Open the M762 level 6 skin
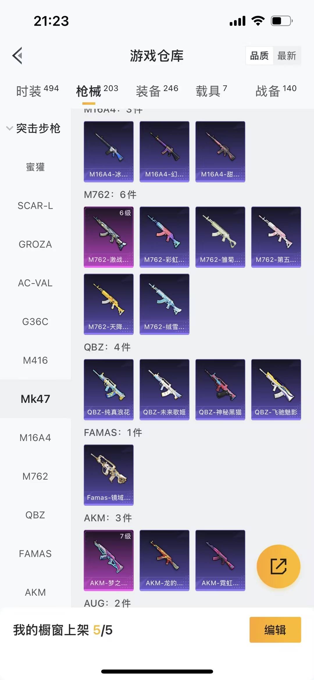The width and height of the screenshot is (314, 680). pyautogui.click(x=109, y=237)
